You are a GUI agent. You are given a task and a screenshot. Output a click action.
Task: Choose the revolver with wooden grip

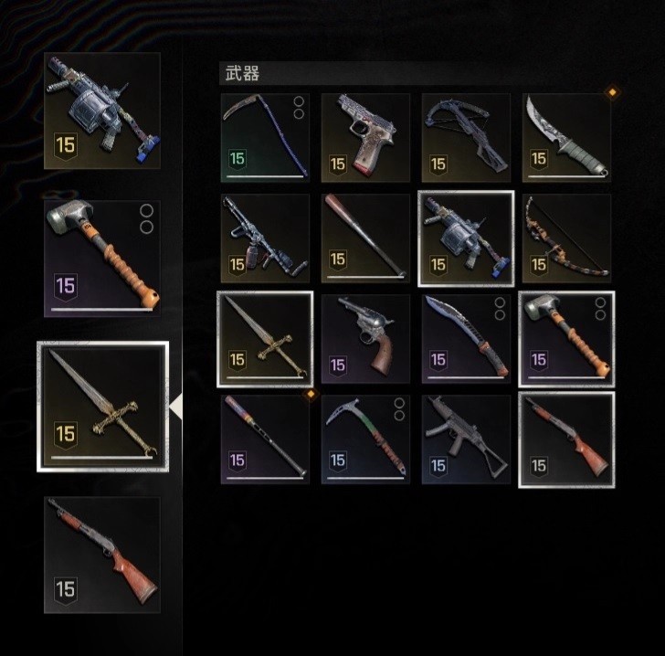tap(365, 339)
